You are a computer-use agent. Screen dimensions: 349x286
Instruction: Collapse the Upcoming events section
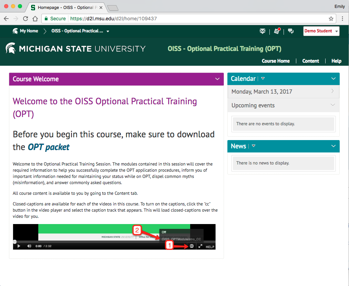tap(332, 105)
